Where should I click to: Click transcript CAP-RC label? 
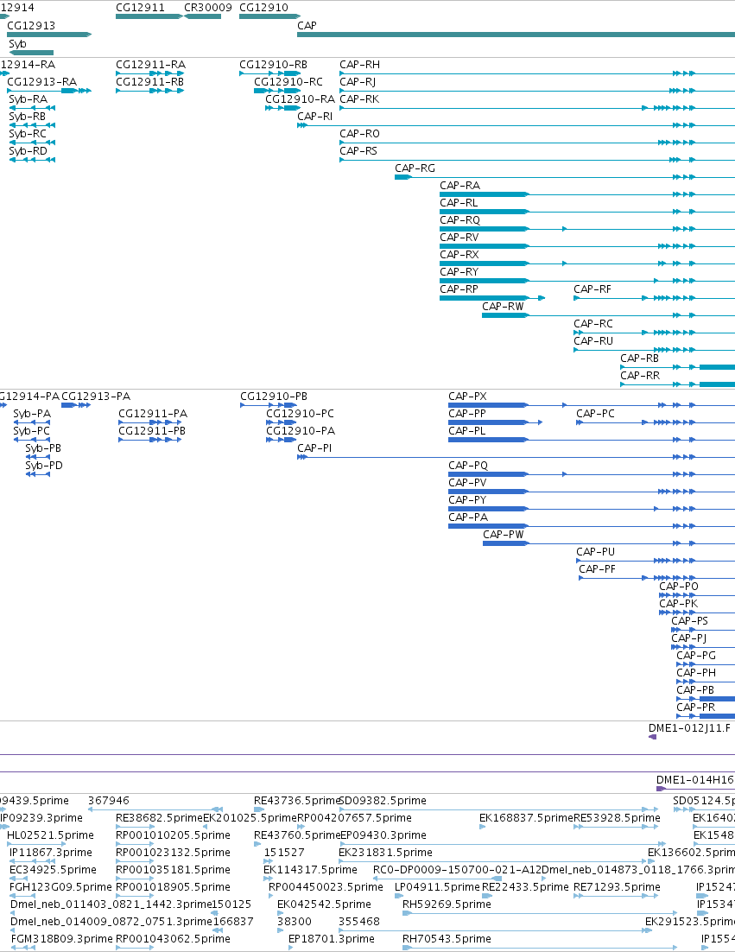593,324
